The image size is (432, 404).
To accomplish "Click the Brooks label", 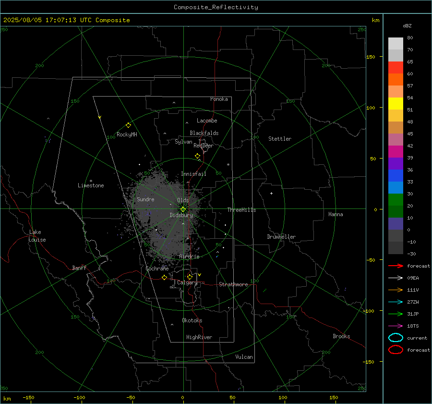I will pos(341,336).
